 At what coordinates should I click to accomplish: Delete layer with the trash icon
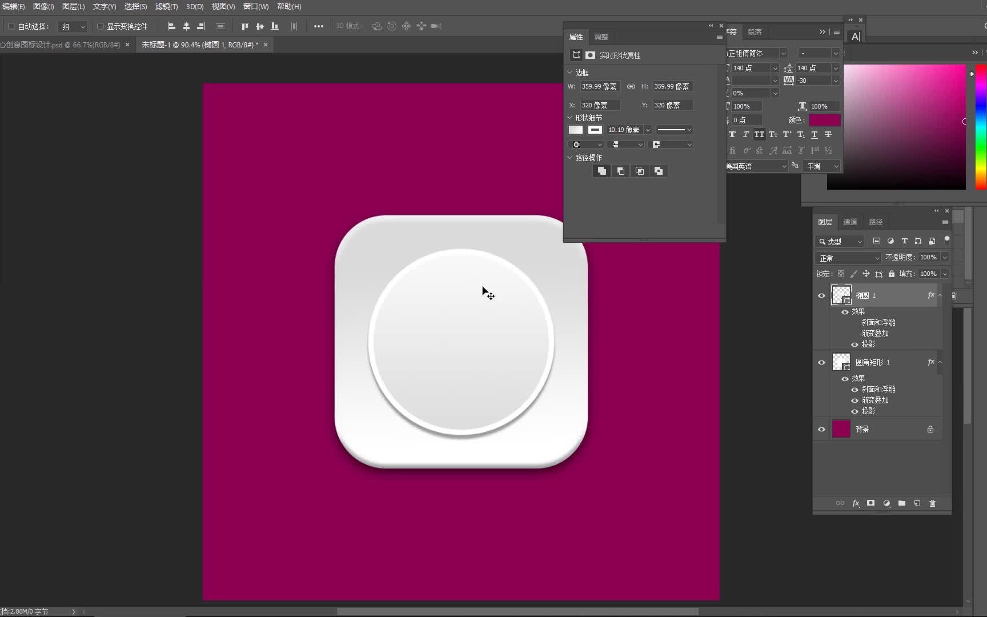933,503
